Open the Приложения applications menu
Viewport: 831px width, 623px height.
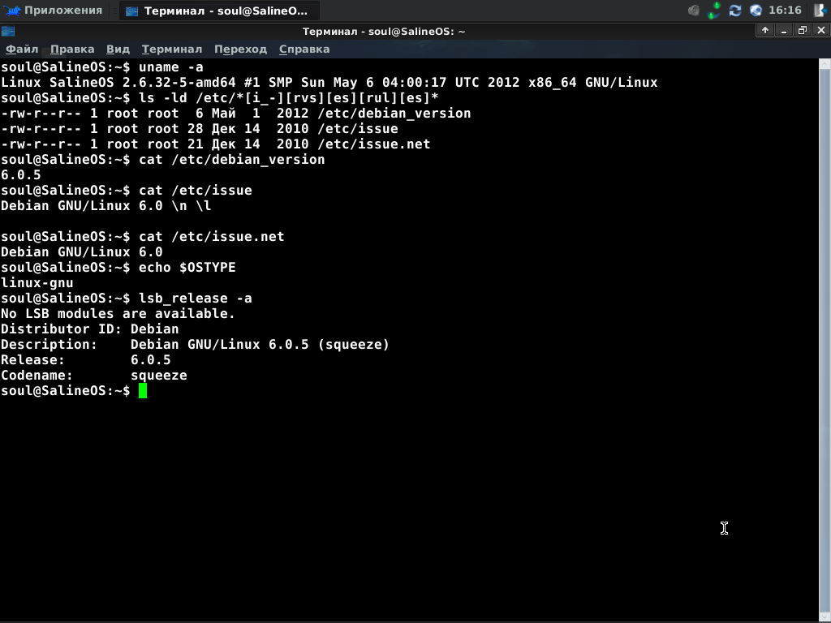53,11
